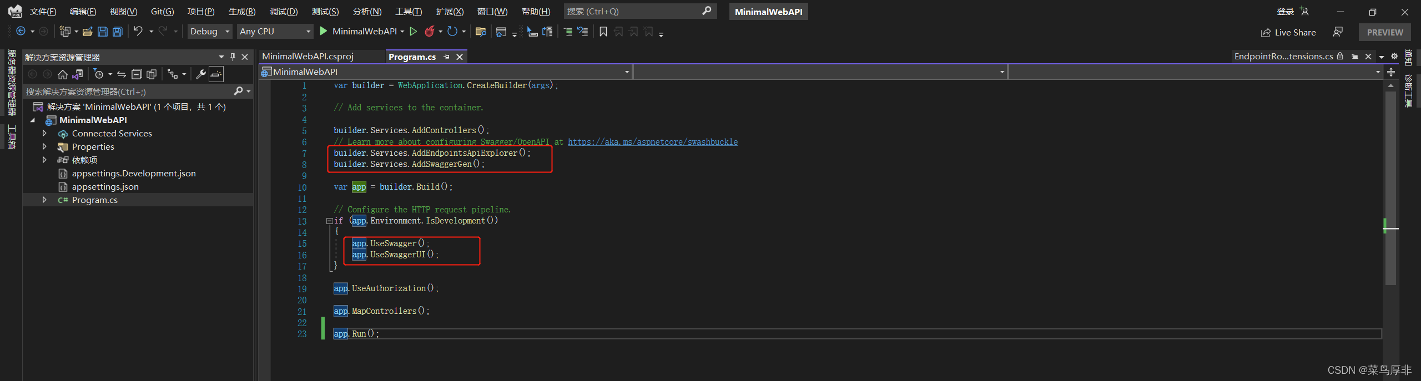Start debugging MinimalWebAPI with green play
Viewport: 1421px width, 381px height.
324,32
